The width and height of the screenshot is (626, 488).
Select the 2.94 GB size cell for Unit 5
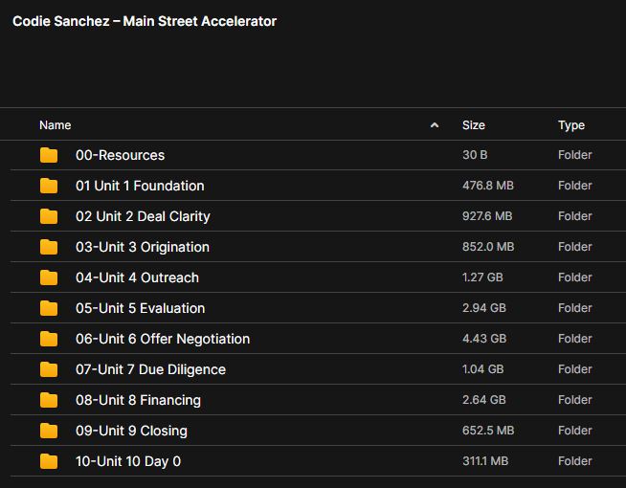pyautogui.click(x=482, y=308)
